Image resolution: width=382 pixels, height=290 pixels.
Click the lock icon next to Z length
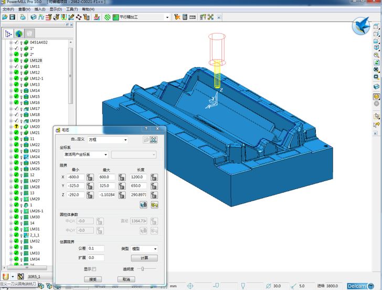(154, 195)
